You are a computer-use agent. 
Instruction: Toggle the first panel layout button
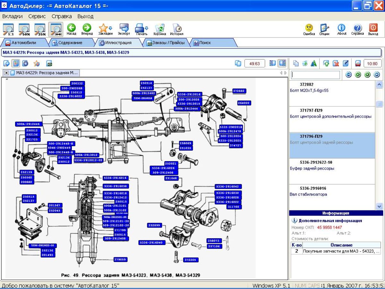[273, 63]
